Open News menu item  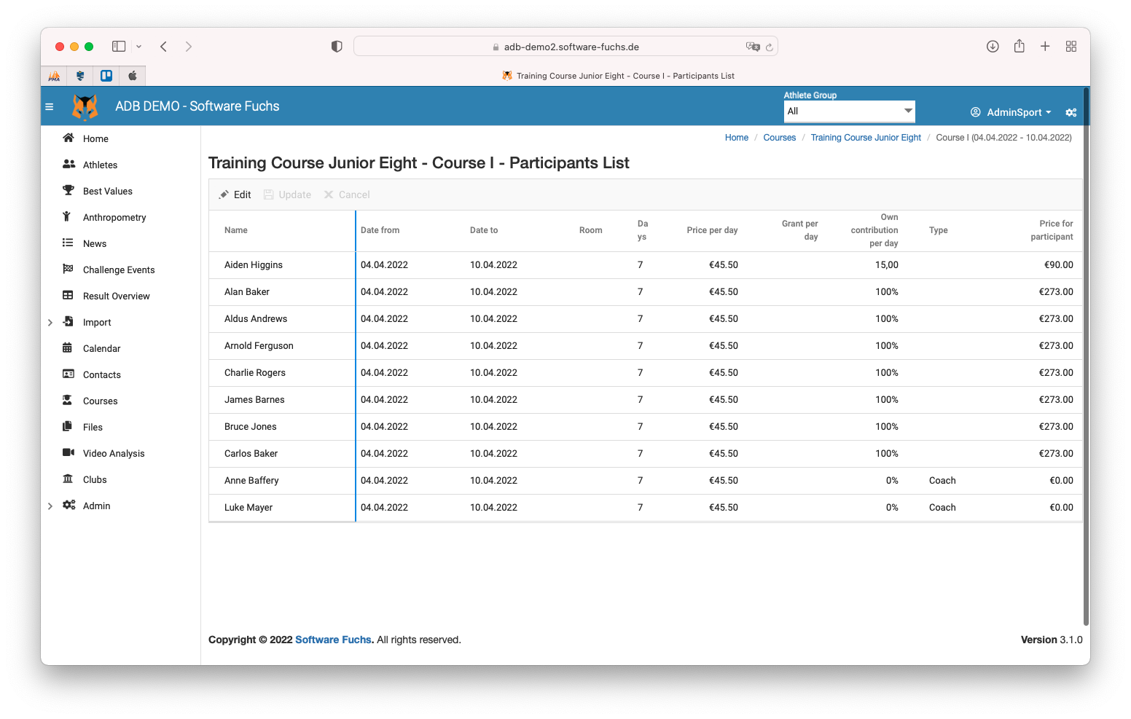(x=95, y=244)
